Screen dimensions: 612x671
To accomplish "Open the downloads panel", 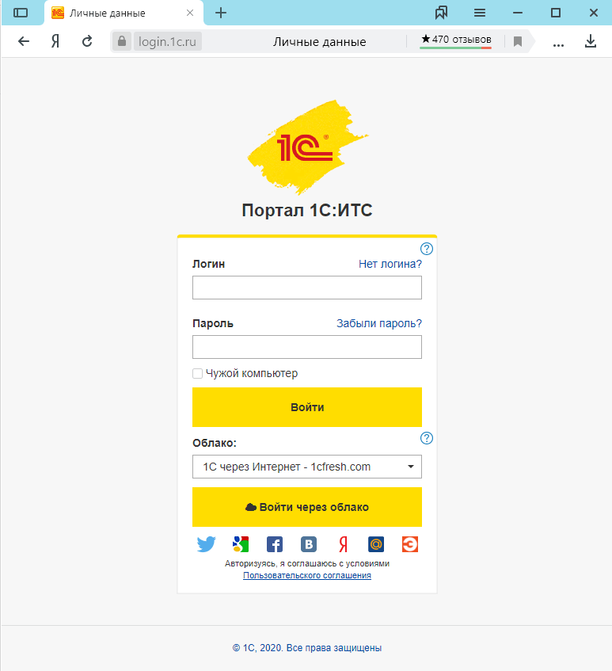I will pyautogui.click(x=591, y=41).
